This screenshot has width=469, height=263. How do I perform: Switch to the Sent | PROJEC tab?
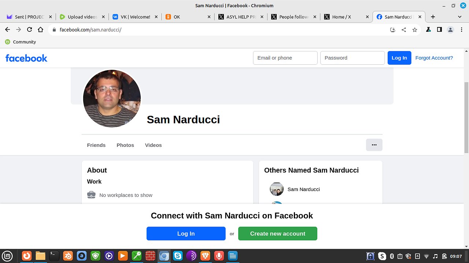point(29,17)
